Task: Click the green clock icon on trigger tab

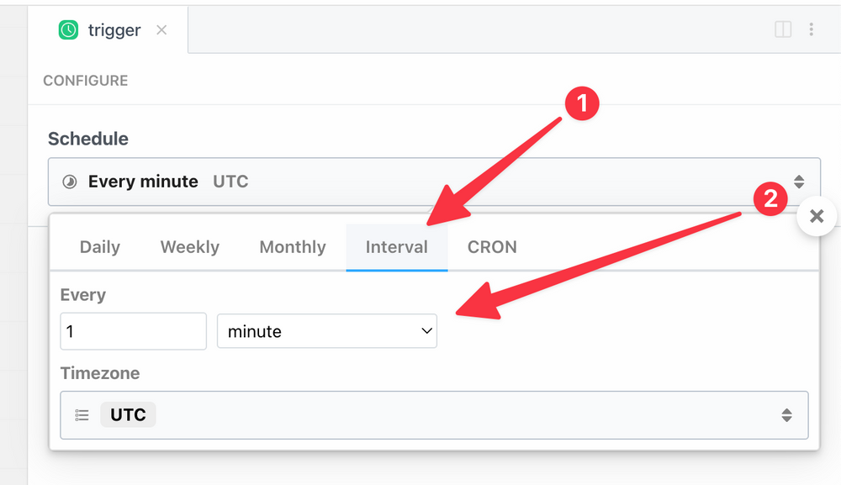Action: click(x=68, y=30)
